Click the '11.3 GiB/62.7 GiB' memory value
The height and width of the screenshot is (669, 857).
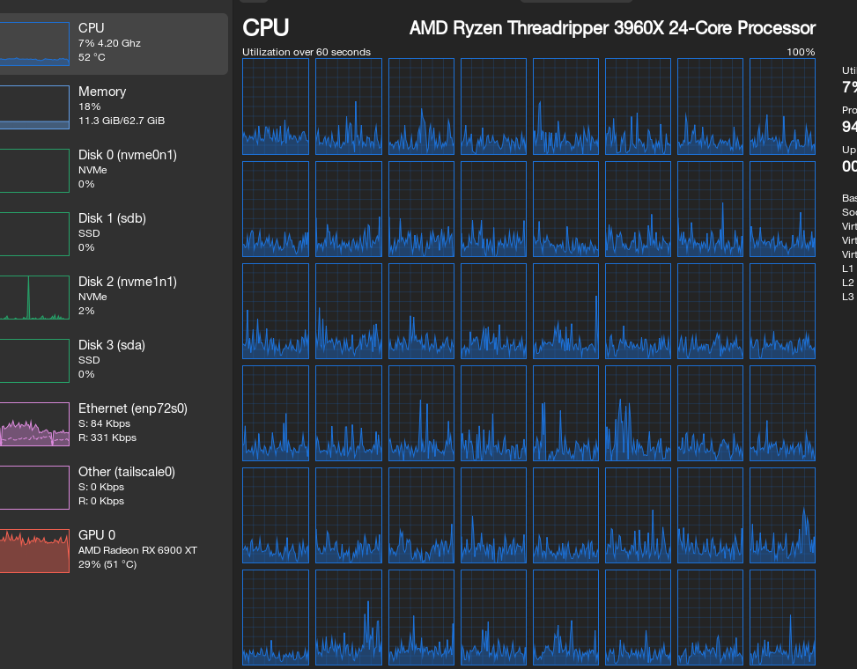click(x=122, y=120)
